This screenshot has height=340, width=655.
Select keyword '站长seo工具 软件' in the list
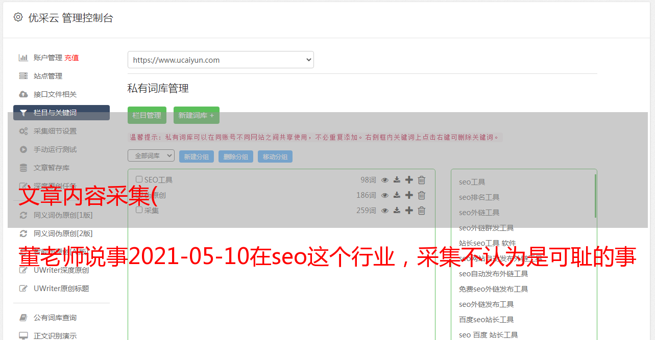pyautogui.click(x=488, y=243)
